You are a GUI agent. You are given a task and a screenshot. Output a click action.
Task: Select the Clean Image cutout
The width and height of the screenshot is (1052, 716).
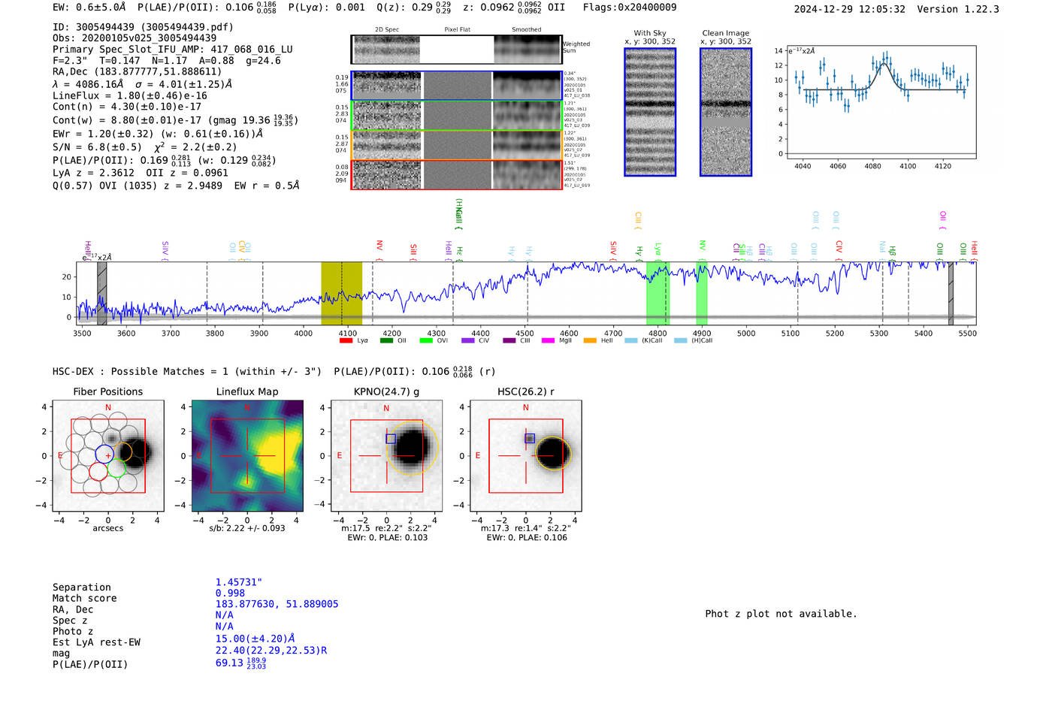click(726, 112)
